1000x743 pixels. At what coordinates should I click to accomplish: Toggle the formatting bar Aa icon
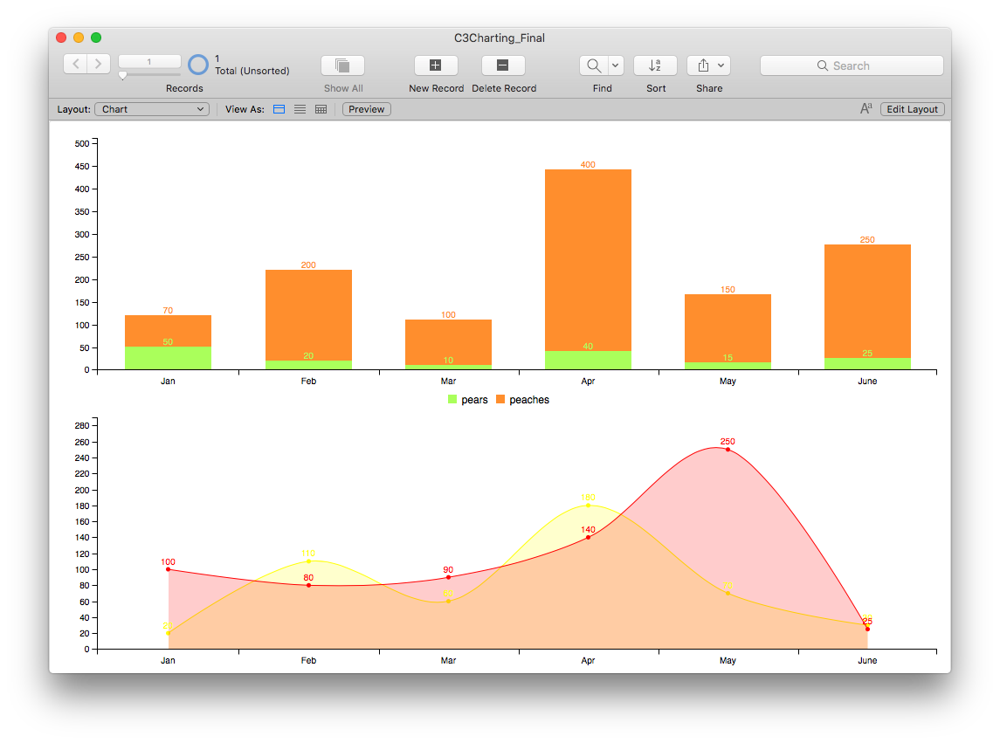(x=866, y=109)
